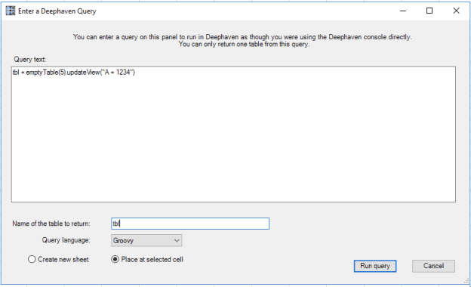
Task: Open the Query language Groovy combo box
Action: tap(146, 240)
